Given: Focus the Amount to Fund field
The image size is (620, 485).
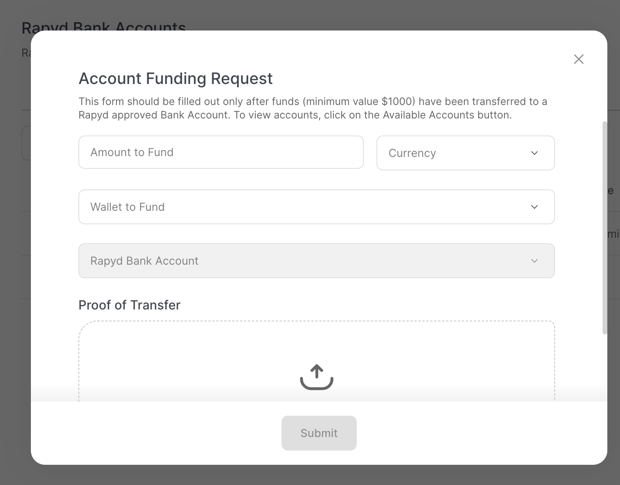Looking at the screenshot, I should pyautogui.click(x=221, y=152).
